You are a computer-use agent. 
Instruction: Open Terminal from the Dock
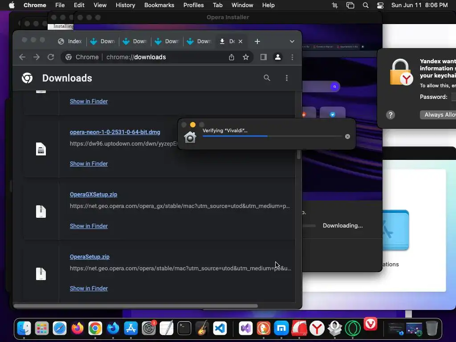184,328
